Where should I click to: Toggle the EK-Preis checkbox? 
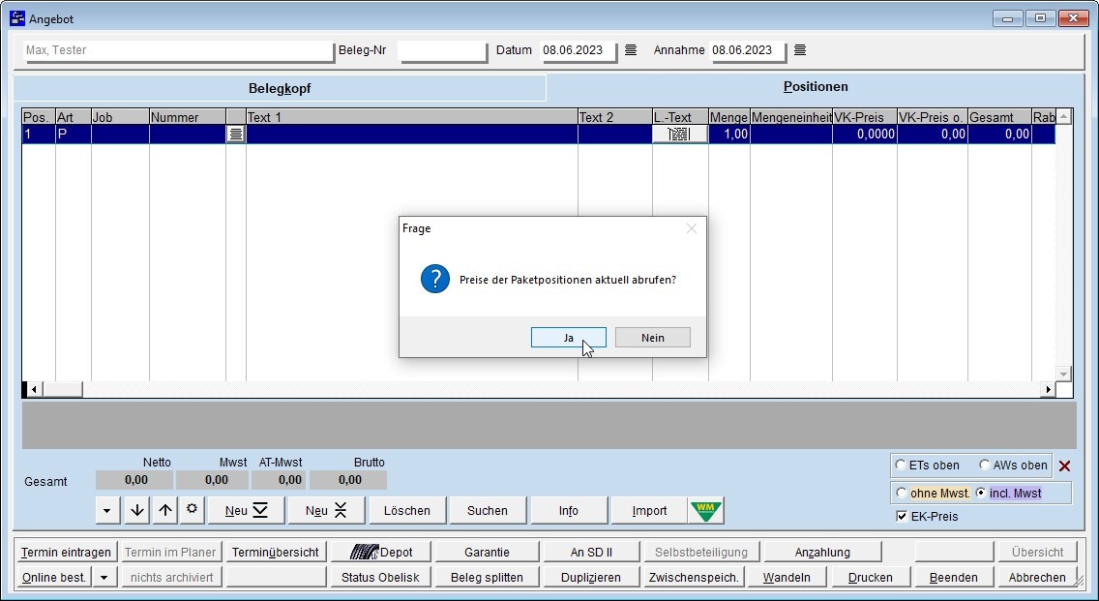click(902, 516)
